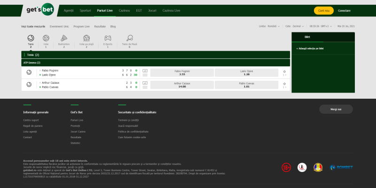Bet on Arthur Cazaux at 14.00
The width and height of the screenshot is (376, 188).
pos(182,85)
